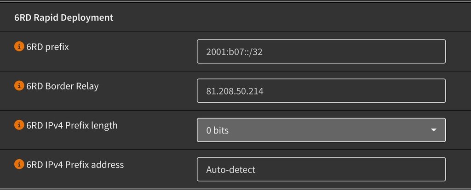471x190 pixels.
Task: Click the 6RD Rapid Deployment section header
Action: (63, 17)
